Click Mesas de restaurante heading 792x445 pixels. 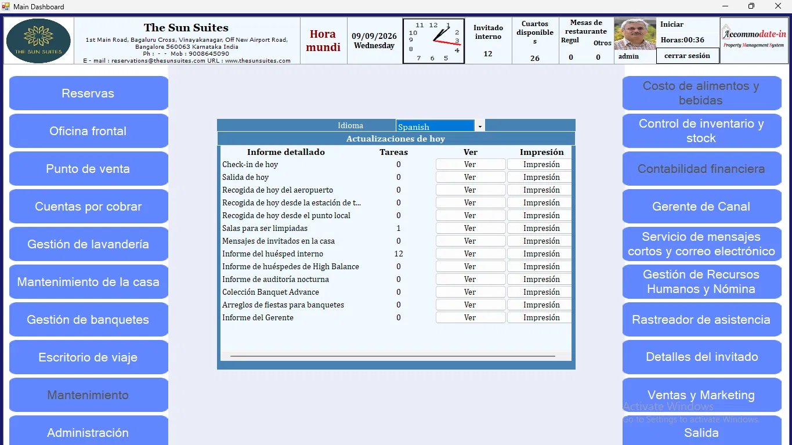[586, 27]
